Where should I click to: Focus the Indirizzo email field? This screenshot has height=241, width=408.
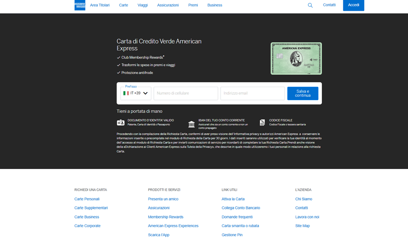pyautogui.click(x=253, y=94)
